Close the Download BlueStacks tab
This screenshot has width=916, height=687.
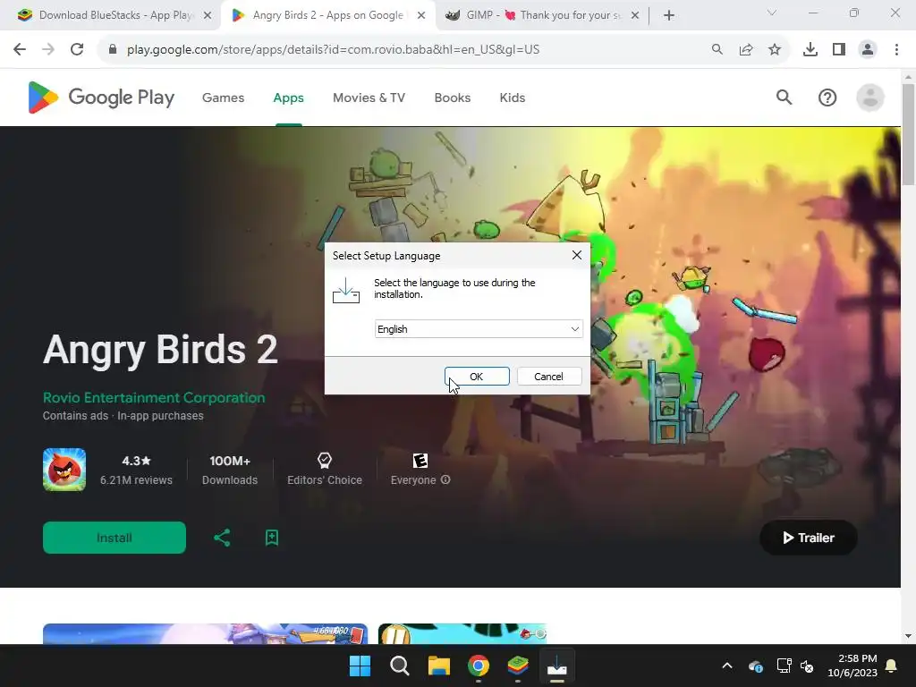click(208, 15)
